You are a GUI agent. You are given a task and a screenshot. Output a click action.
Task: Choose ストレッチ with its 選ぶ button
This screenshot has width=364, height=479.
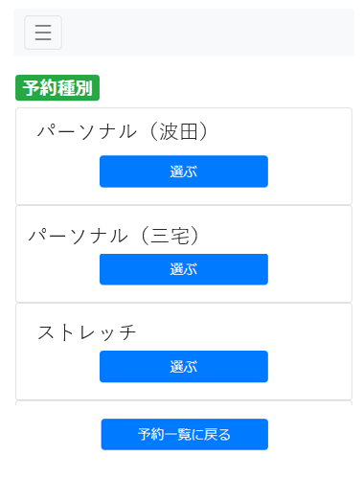tap(184, 367)
